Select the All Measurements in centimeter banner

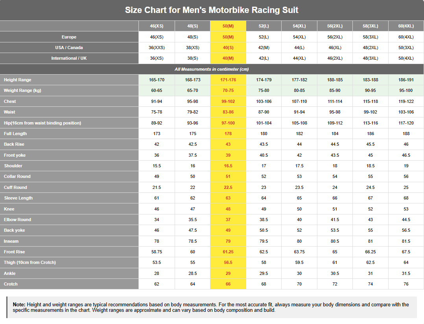pos(212,69)
